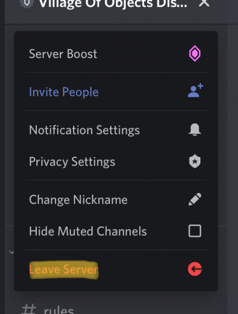238x314 pixels.
Task: Select Change Nickname option
Action: [116, 199]
